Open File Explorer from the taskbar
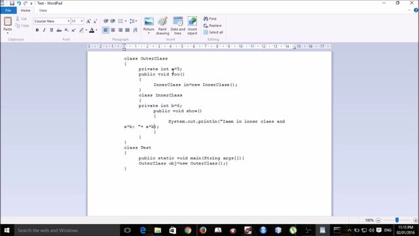The image size is (419, 236). pos(158,230)
